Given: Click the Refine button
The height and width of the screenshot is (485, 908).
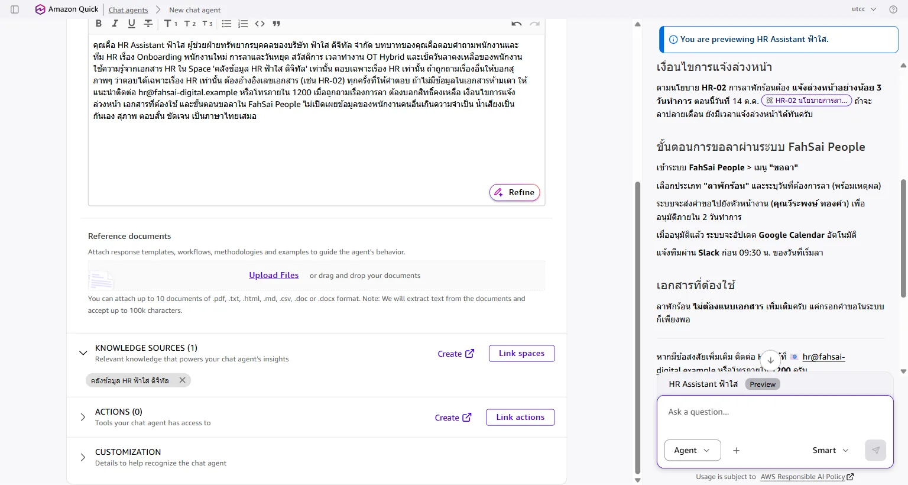Looking at the screenshot, I should tap(515, 192).
